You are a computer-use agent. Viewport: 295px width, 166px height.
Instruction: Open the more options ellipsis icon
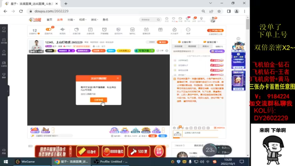coord(188,30)
